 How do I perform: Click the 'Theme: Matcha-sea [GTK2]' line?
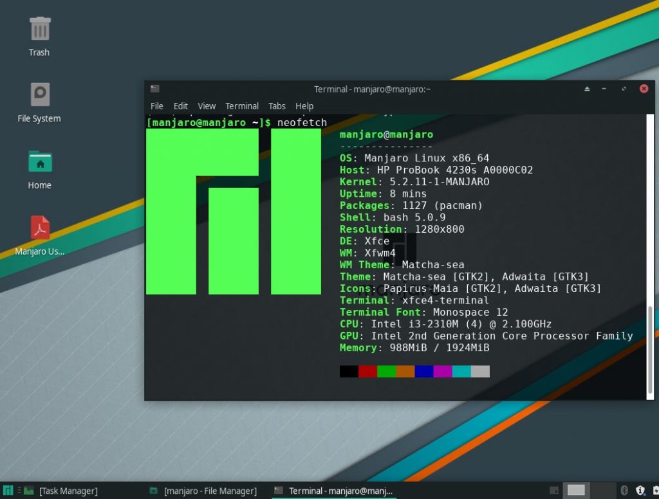tap(464, 277)
